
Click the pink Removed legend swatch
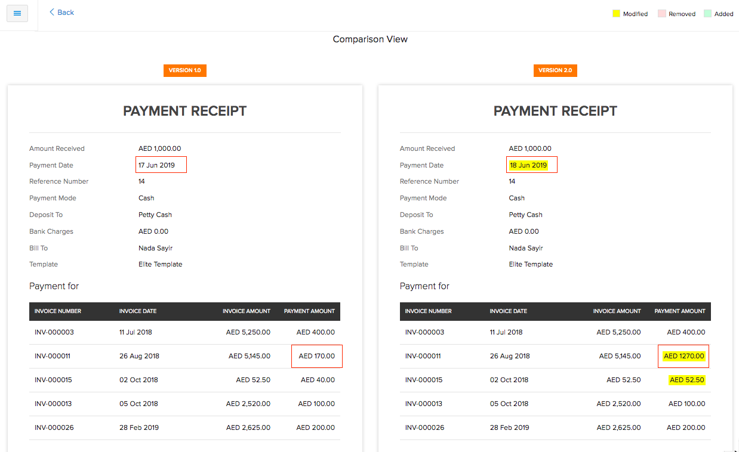[661, 14]
